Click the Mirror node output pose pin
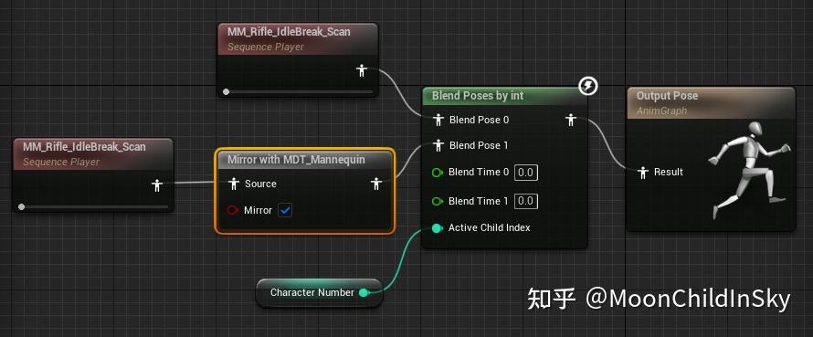This screenshot has height=337, width=813. point(376,184)
